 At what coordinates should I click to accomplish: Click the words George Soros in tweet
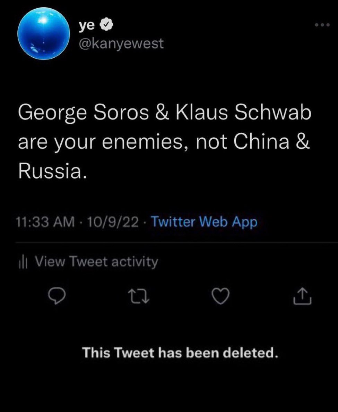click(83, 113)
